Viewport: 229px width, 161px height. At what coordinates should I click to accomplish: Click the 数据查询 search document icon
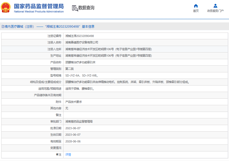coord(75,8)
